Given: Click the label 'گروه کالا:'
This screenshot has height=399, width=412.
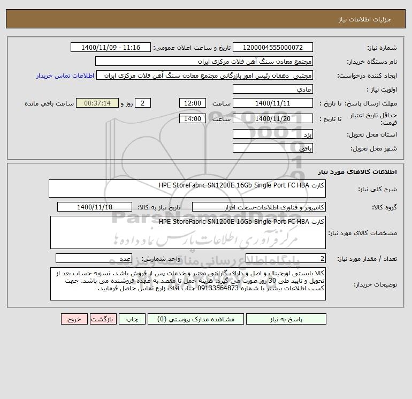Looking at the screenshot, I should pyautogui.click(x=385, y=207).
